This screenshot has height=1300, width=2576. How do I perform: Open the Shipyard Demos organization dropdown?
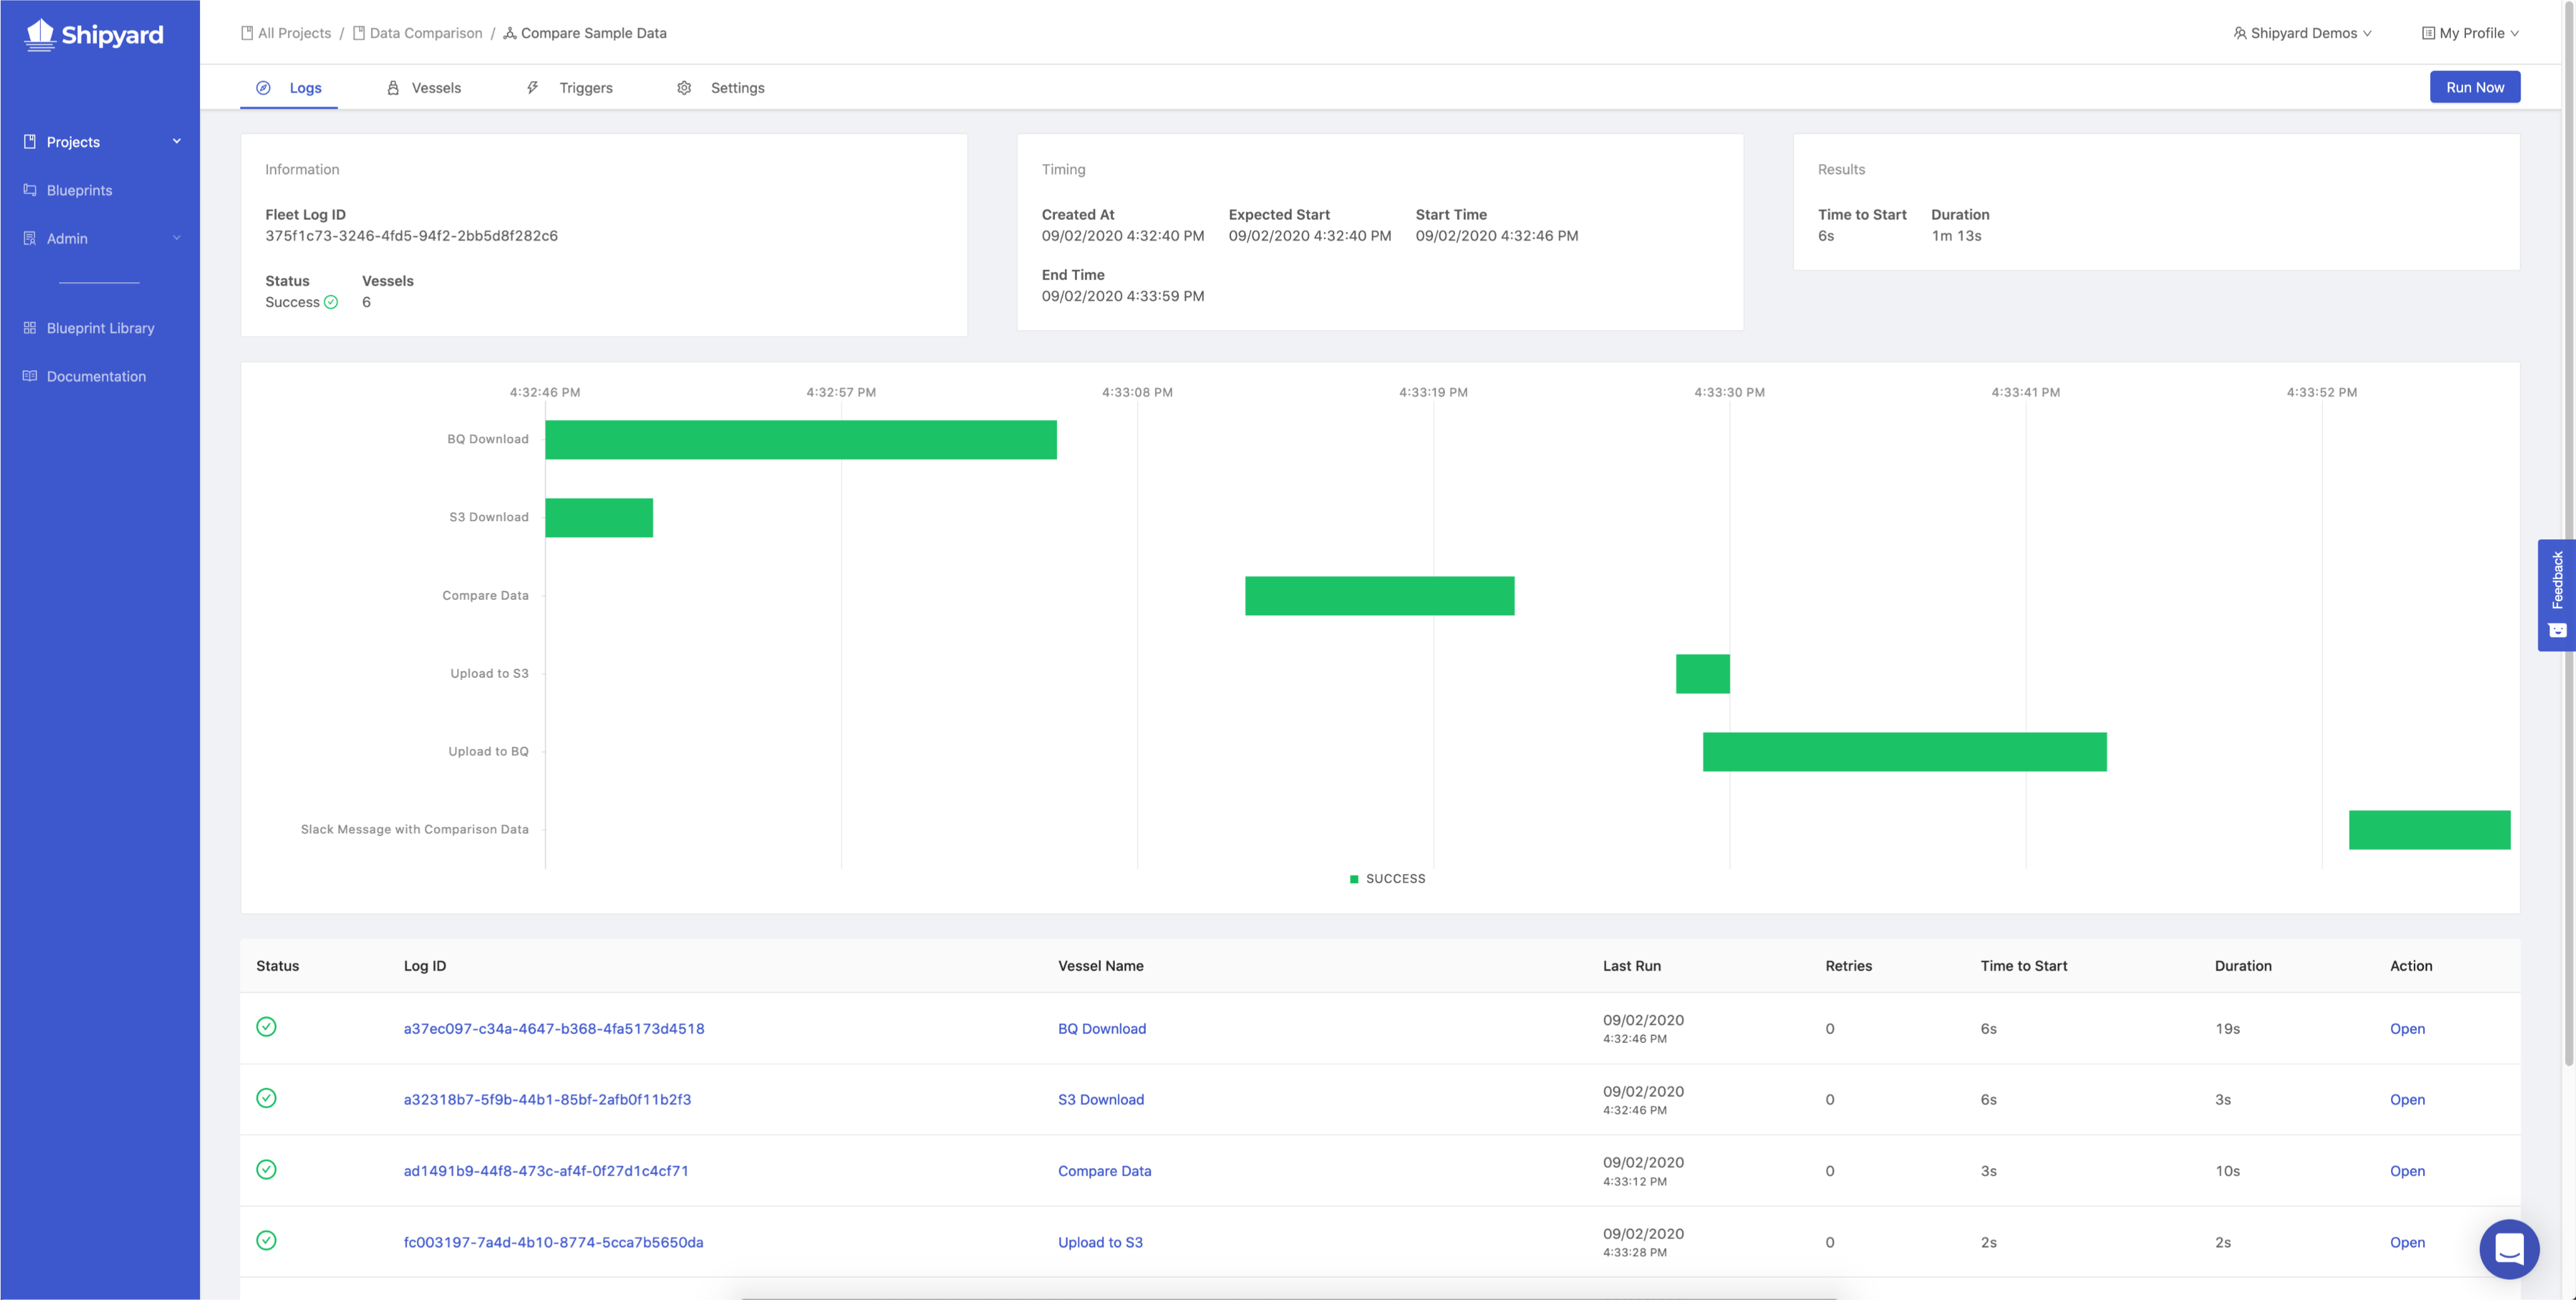pyautogui.click(x=2302, y=33)
